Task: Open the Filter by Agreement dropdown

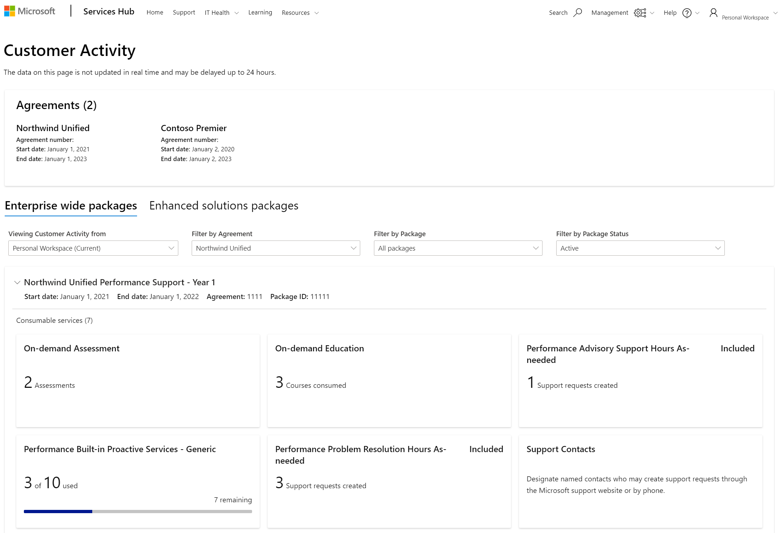Action: click(275, 248)
